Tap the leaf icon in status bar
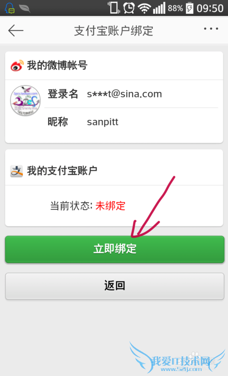This screenshot has height=376, width=228. 25,8
